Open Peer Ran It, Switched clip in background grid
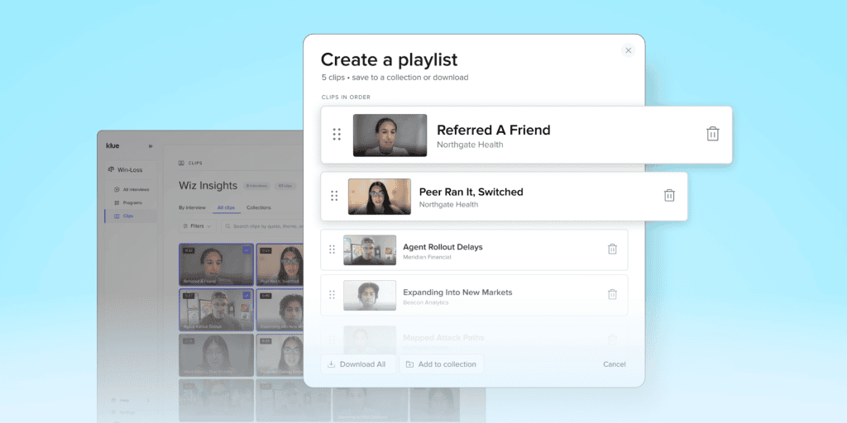This screenshot has height=423, width=847. [x=280, y=264]
